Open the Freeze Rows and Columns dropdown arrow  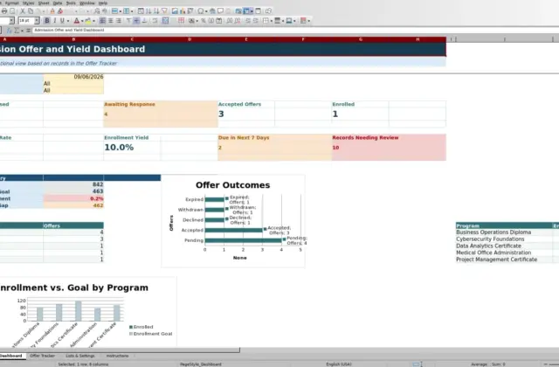pos(252,11)
